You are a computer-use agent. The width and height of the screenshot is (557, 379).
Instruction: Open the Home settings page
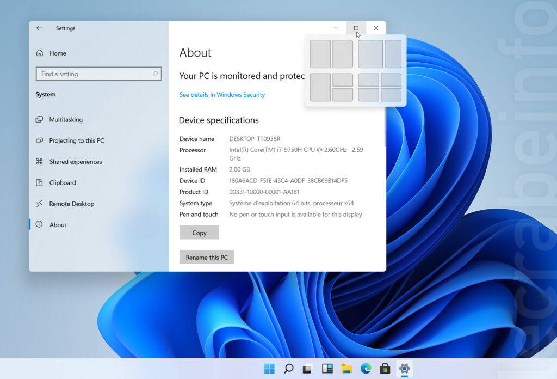(51, 53)
